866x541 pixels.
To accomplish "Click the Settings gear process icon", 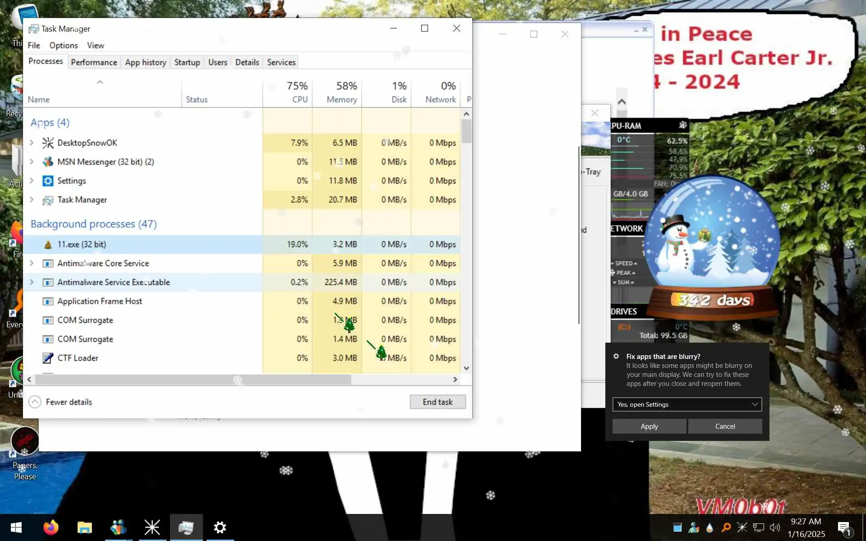I will click(x=48, y=181).
